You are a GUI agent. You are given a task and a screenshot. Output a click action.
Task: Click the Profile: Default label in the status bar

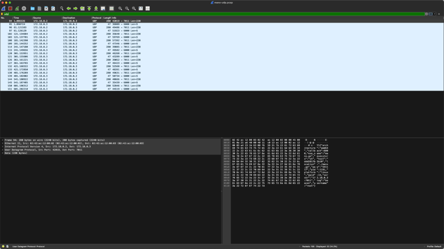(x=433, y=246)
